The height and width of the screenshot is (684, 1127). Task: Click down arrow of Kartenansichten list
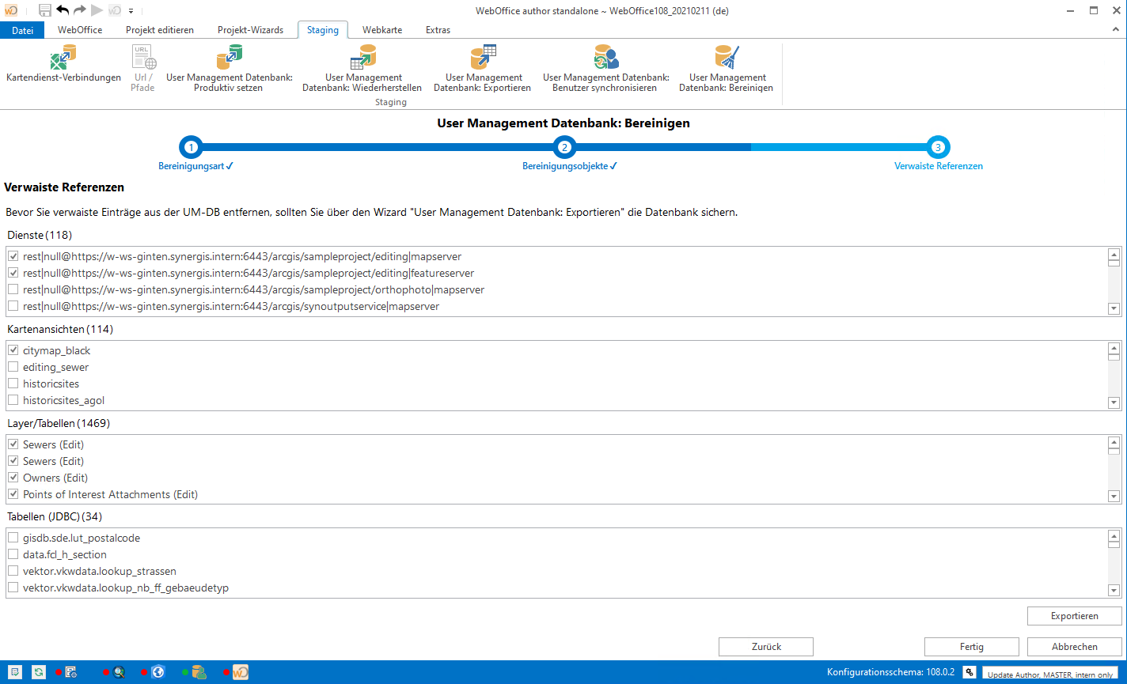pyautogui.click(x=1114, y=403)
